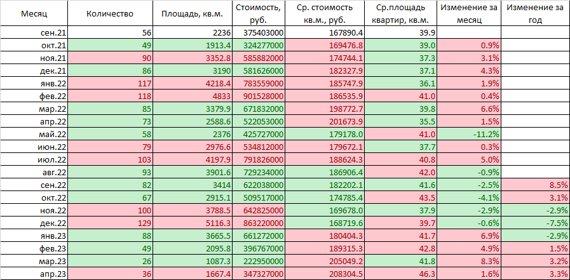Viewport: 570px width, 280px height.
Task: Select the month cell 'янв.23'
Action: coord(34,236)
